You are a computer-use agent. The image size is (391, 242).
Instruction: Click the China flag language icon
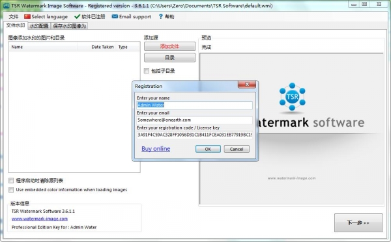pos(27,17)
